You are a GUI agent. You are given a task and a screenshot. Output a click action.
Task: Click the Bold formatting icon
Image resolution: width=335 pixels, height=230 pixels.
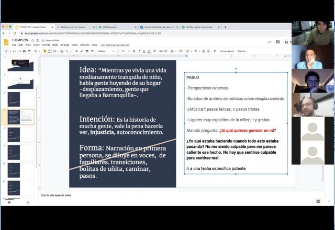coord(134,51)
